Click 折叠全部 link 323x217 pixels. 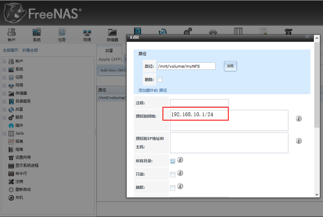30,50
